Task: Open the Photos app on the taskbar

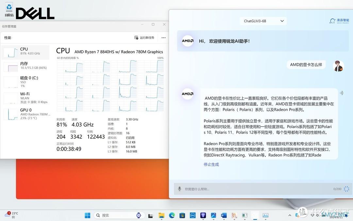Action: 213,215
